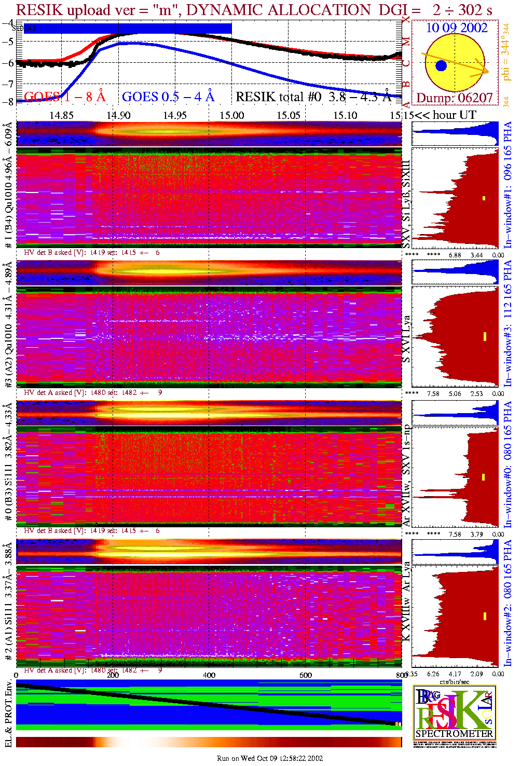Click the Run on Wed Oct 09 footer text
This screenshot has width=521, height=766.
click(x=270, y=758)
